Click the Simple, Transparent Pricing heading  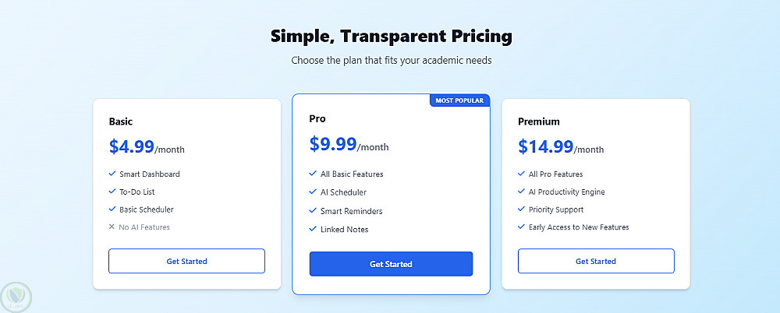[391, 36]
